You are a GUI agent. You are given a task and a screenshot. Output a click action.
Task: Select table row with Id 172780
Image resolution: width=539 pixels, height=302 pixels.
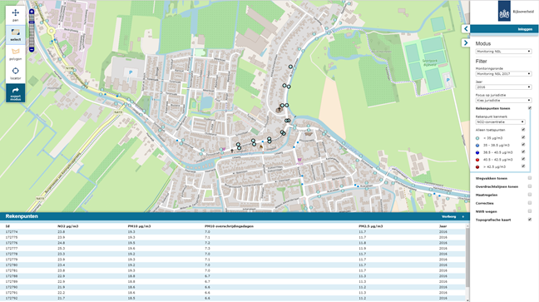point(233,265)
